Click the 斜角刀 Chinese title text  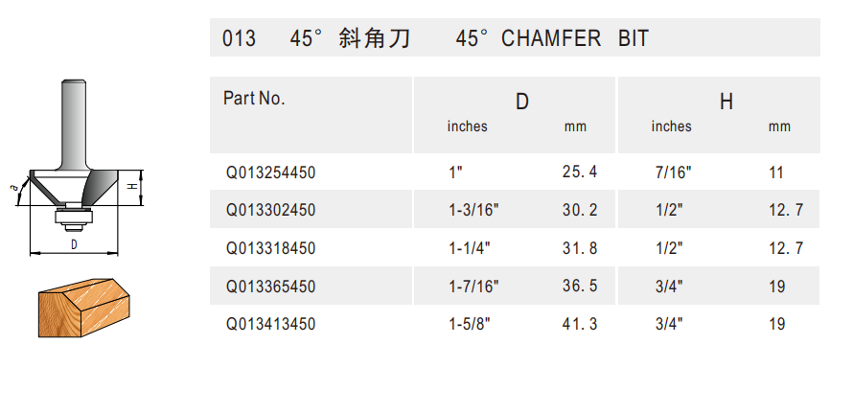pyautogui.click(x=375, y=39)
